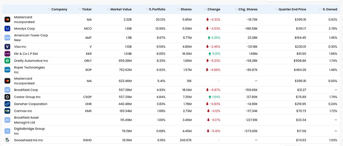Viewport: 343px width, 146px height.
Task: Click the 2.32B market value cell
Action: 127,20
